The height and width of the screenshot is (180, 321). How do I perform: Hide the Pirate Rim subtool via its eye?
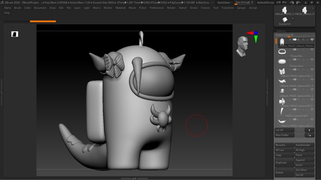pos(312,49)
